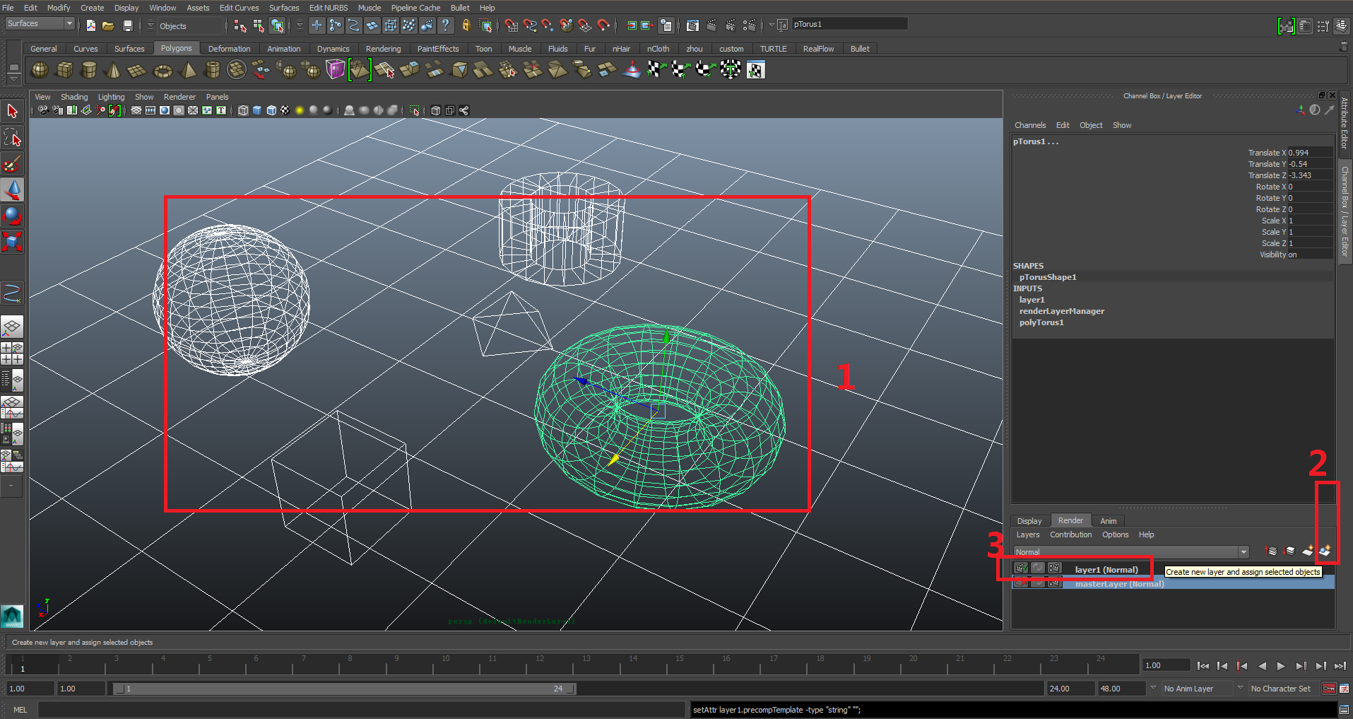Viewport: 1353px width, 719px height.
Task: Open the Surfaces menu set dropdown
Action: 69,24
